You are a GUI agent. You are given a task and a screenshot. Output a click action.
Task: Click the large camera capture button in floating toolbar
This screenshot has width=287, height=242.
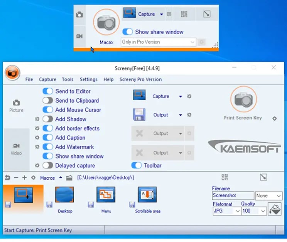pyautogui.click(x=106, y=22)
